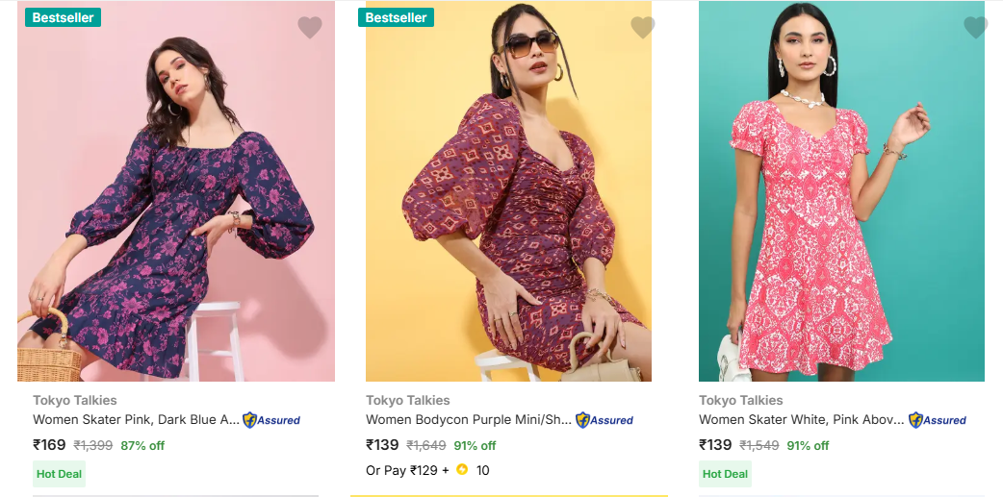Click Hot Deal tag under ₹169 dress

(x=60, y=474)
